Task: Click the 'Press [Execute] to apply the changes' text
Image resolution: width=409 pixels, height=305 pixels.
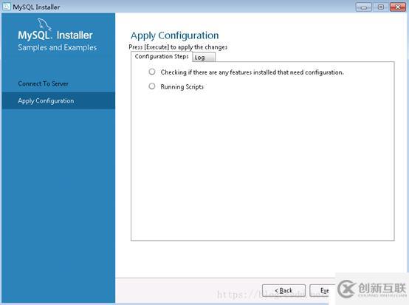Action: 178,47
